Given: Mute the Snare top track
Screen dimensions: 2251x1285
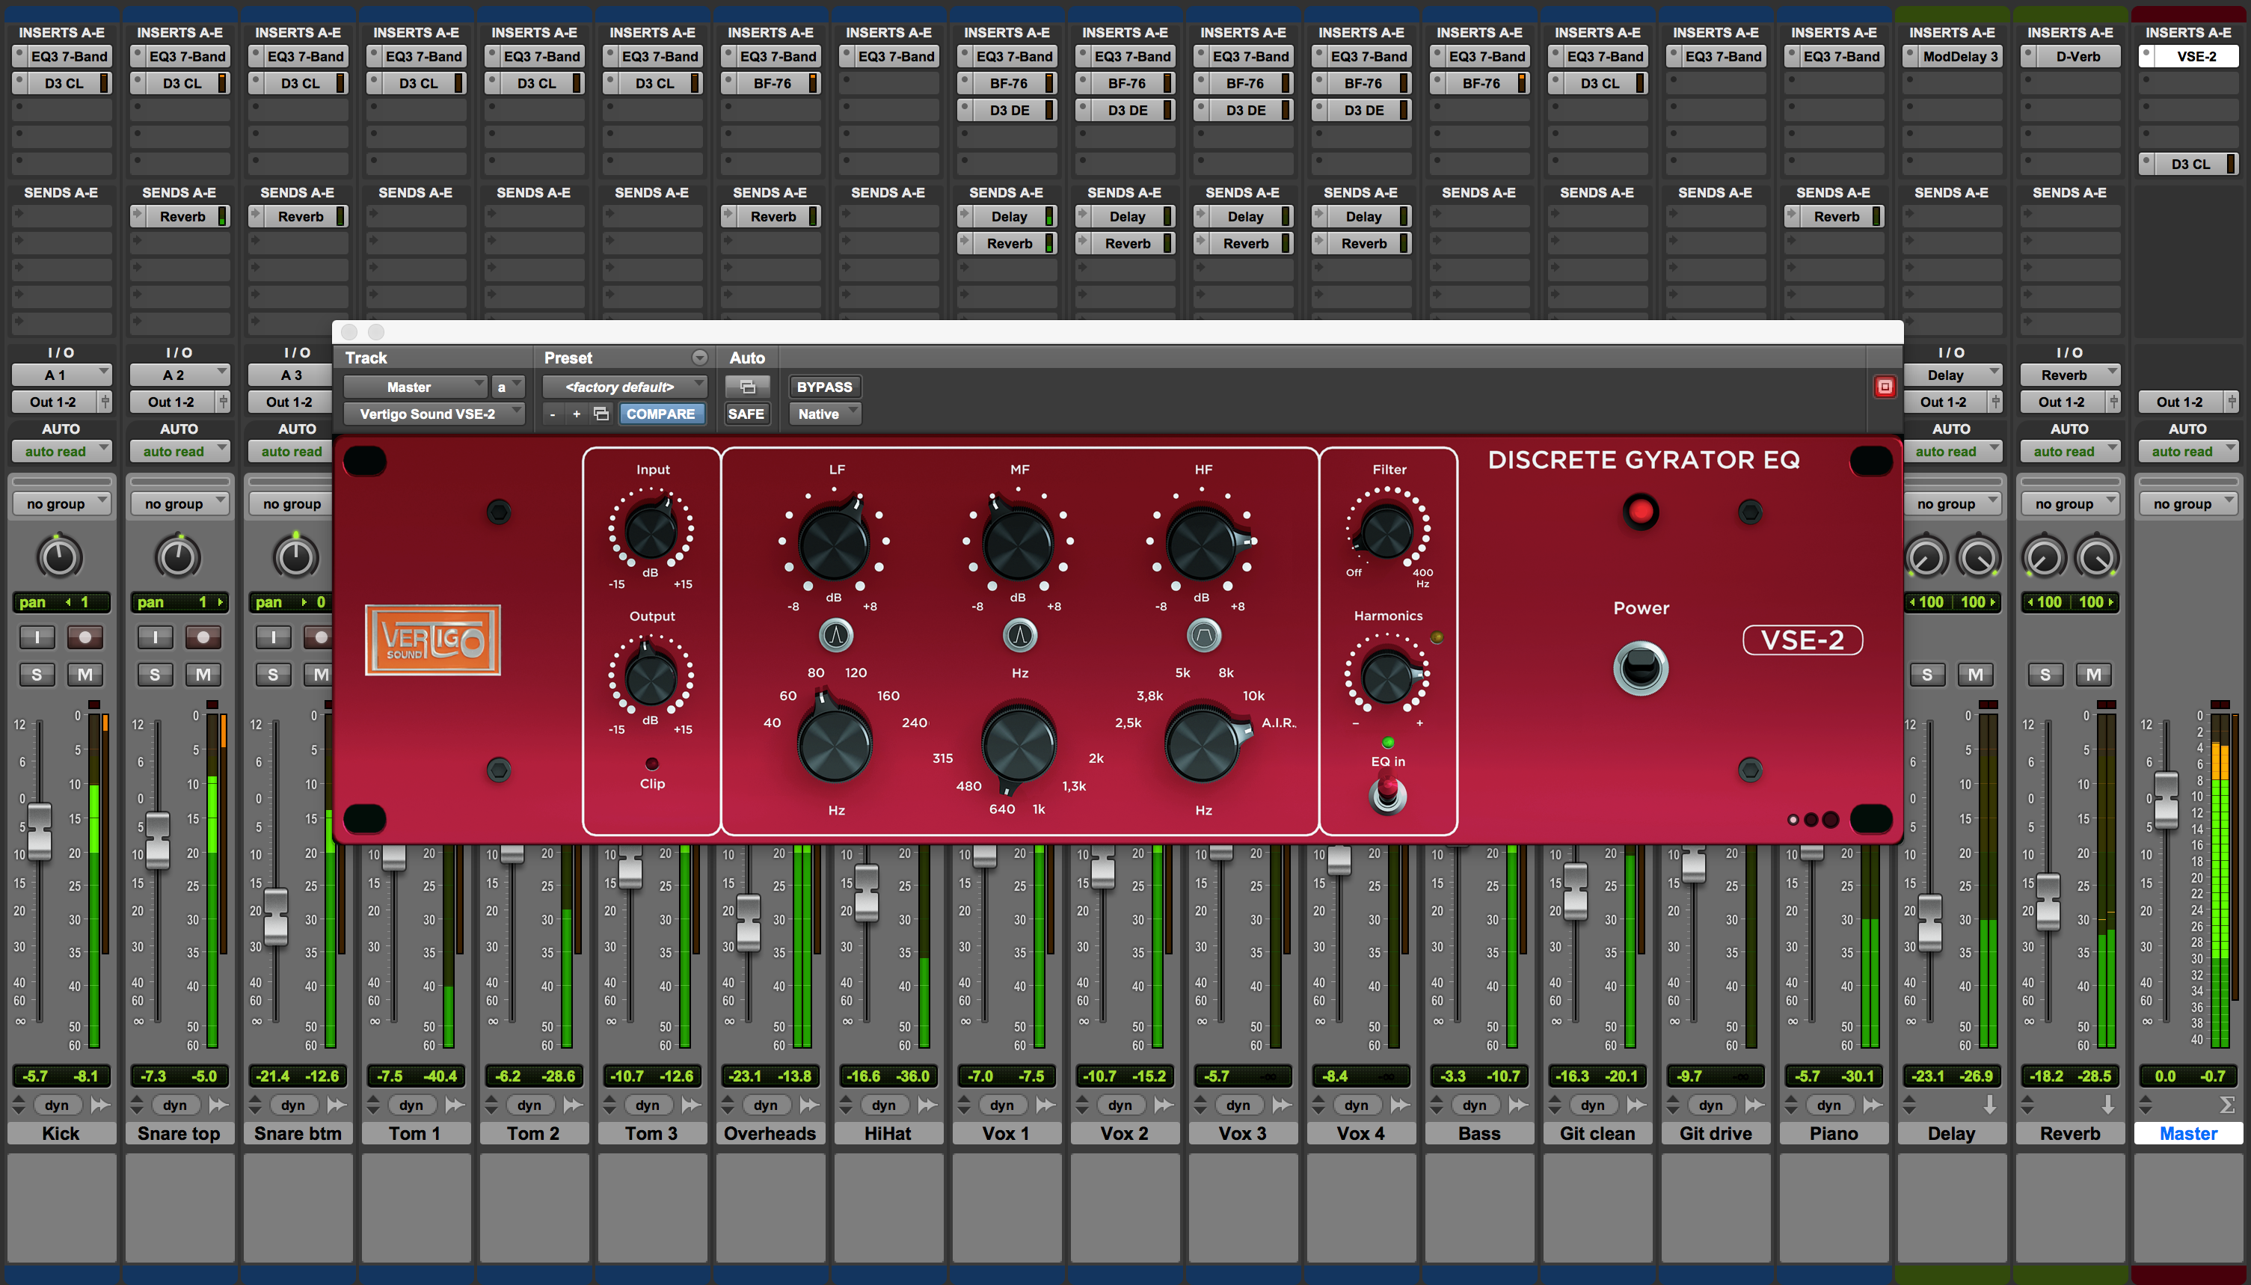Looking at the screenshot, I should tap(203, 674).
